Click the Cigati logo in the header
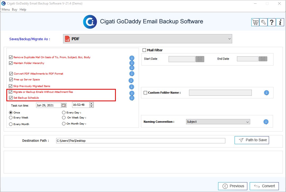The image size is (286, 192). point(90,22)
